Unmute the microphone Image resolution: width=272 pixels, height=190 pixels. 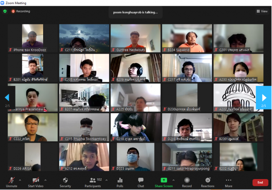pyautogui.click(x=11, y=182)
